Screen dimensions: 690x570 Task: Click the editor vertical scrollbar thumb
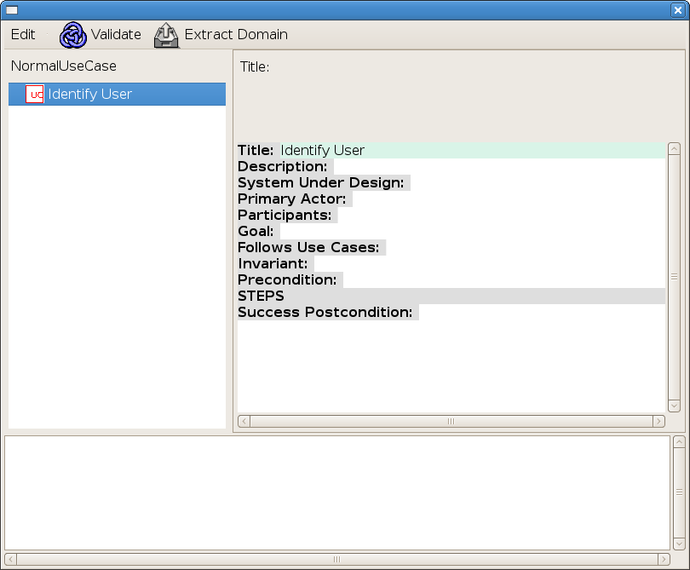pos(674,277)
